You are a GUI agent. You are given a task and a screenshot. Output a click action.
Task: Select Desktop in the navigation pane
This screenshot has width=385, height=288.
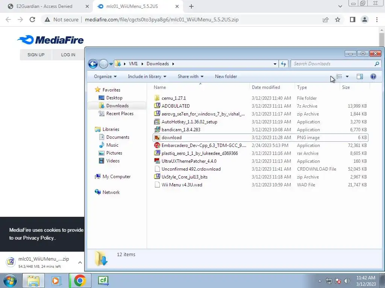(114, 98)
